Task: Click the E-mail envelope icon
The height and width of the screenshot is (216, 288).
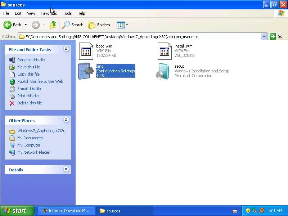Action: point(12,89)
